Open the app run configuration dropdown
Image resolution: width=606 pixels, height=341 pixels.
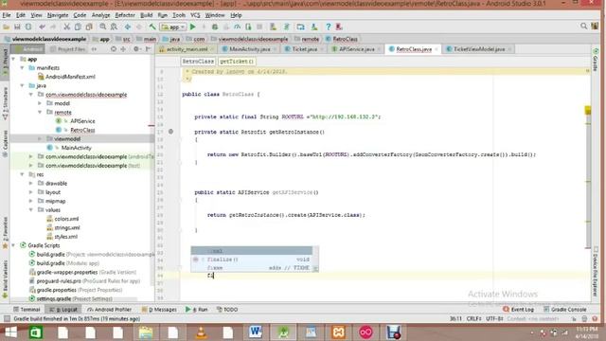[173, 27]
